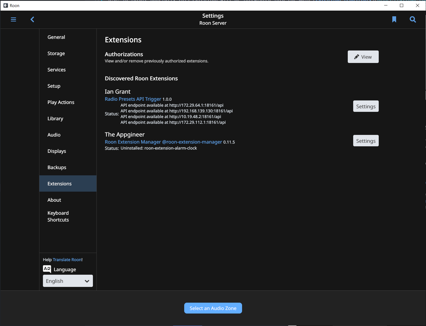Viewport: 426px width, 326px height.
Task: Click the Uninstalled roon-extension-alarm-clock status text
Action: coord(159,148)
